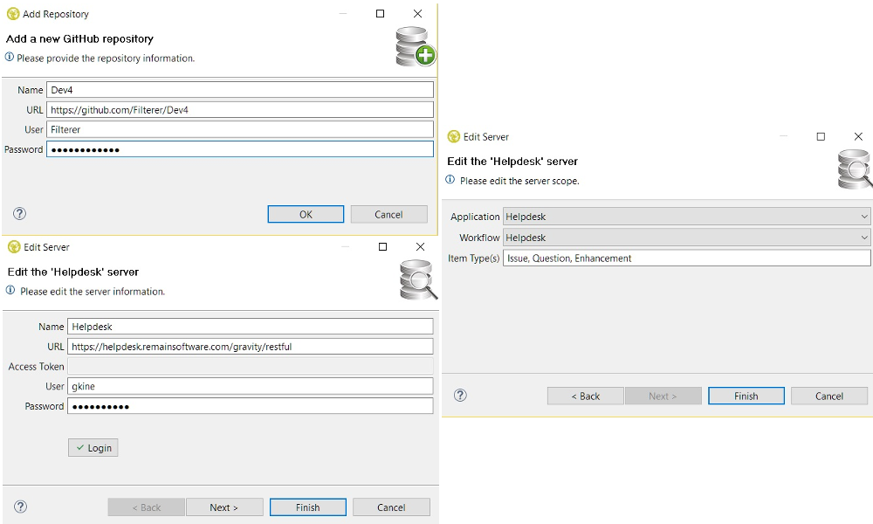The height and width of the screenshot is (524, 873).
Task: Click 'Add a new GitHub repository' heading
Action: pos(79,39)
